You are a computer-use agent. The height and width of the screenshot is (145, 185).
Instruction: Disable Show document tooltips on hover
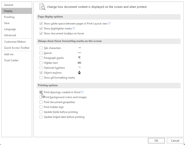[41, 34]
